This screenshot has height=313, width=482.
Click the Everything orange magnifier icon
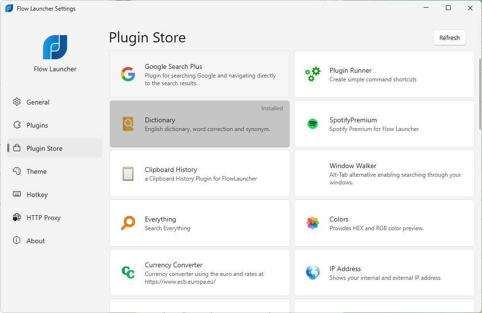[128, 223]
